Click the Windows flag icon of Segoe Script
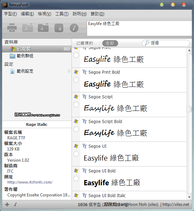The height and width of the screenshot is (211, 194). tap(76, 97)
